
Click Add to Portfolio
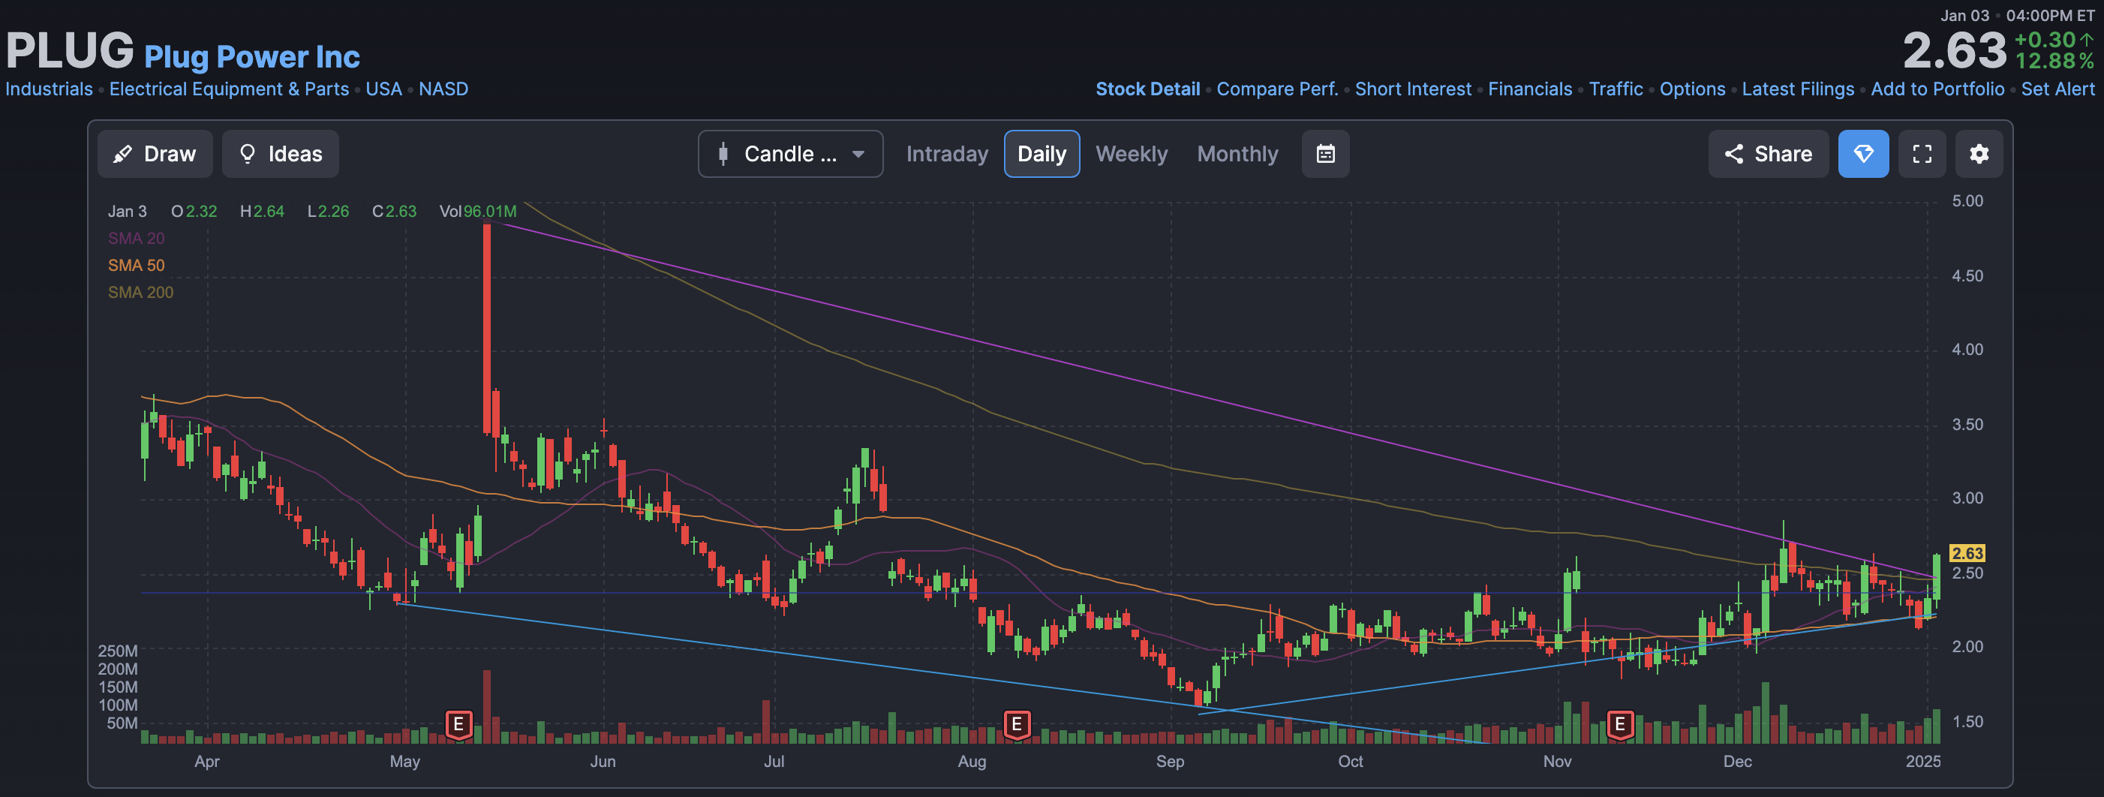click(x=1937, y=89)
